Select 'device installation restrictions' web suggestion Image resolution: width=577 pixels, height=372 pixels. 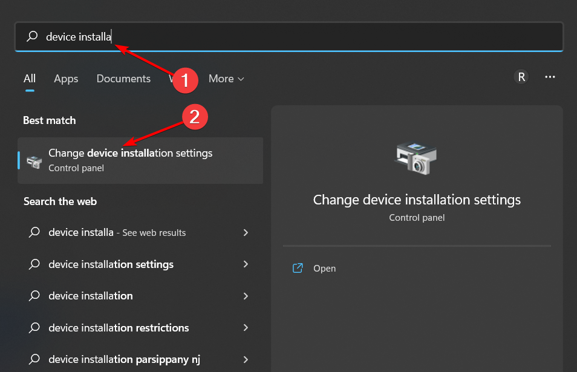140,327
